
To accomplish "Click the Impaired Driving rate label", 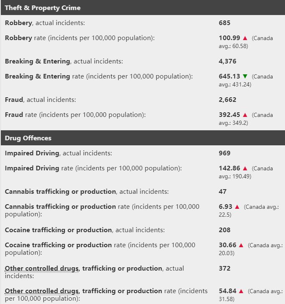I will [93, 168].
